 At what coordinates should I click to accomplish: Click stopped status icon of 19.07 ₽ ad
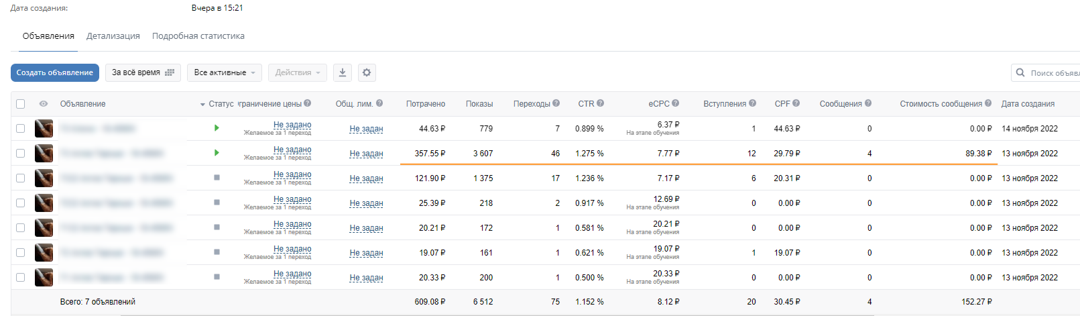[217, 252]
